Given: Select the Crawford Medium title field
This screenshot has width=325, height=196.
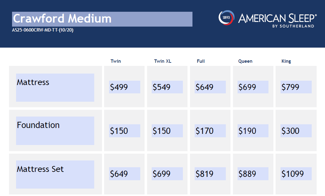Looking at the screenshot, I should click(102, 19).
